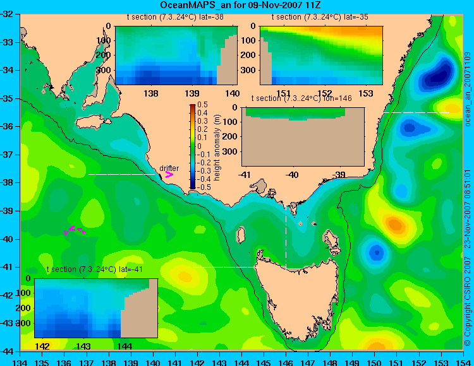Click the 152 tick in the lat=-35 inset

pos(324,93)
